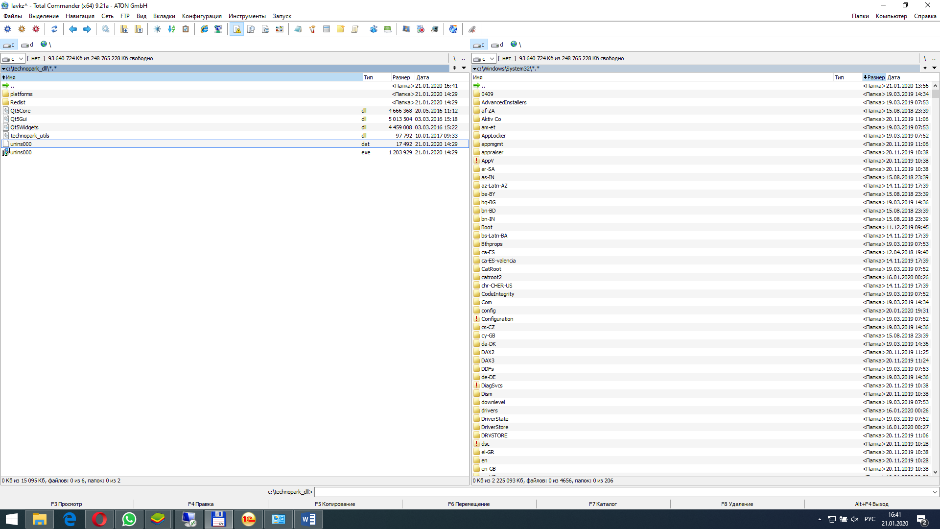Open the Справка menu
Image resolution: width=940 pixels, height=529 pixels.
[925, 16]
